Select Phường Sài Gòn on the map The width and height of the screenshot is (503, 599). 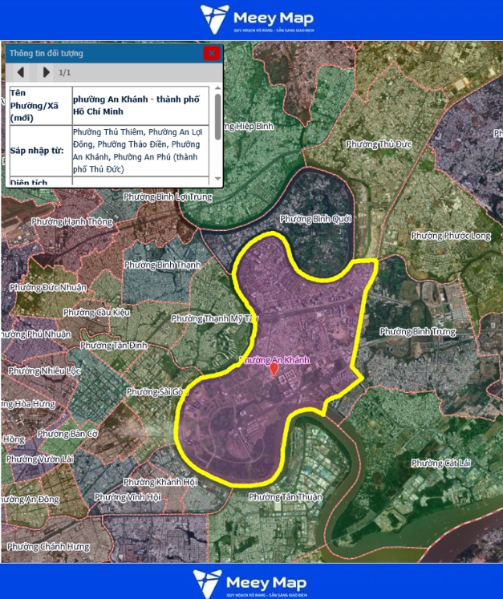pyautogui.click(x=156, y=391)
